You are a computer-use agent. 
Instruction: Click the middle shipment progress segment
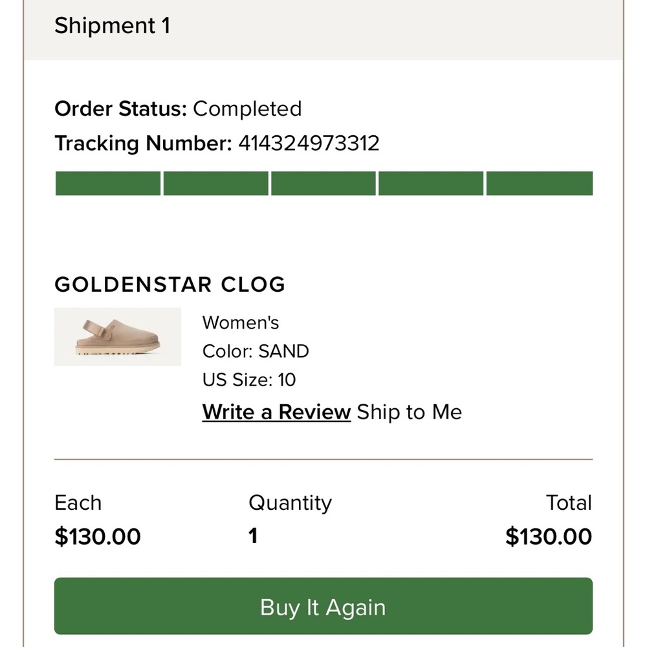(x=323, y=183)
